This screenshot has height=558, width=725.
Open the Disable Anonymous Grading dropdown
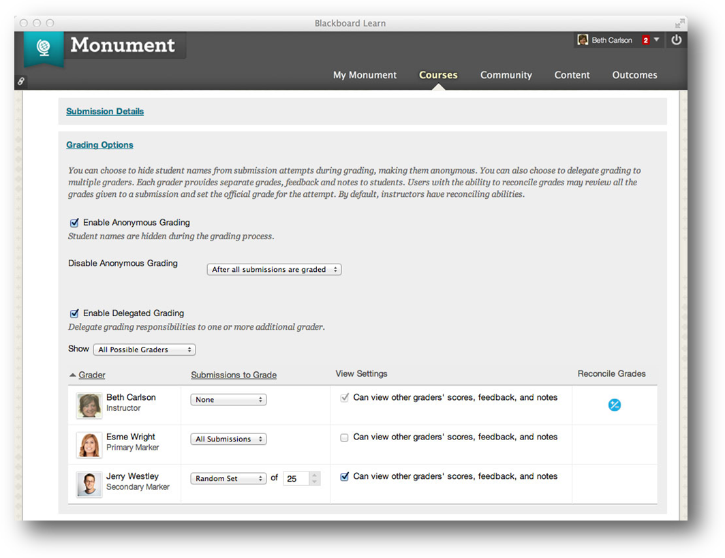[274, 270]
